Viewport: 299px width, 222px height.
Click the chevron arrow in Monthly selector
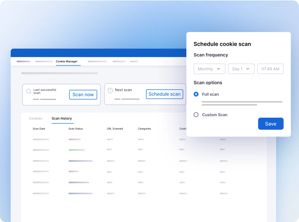(x=219, y=69)
